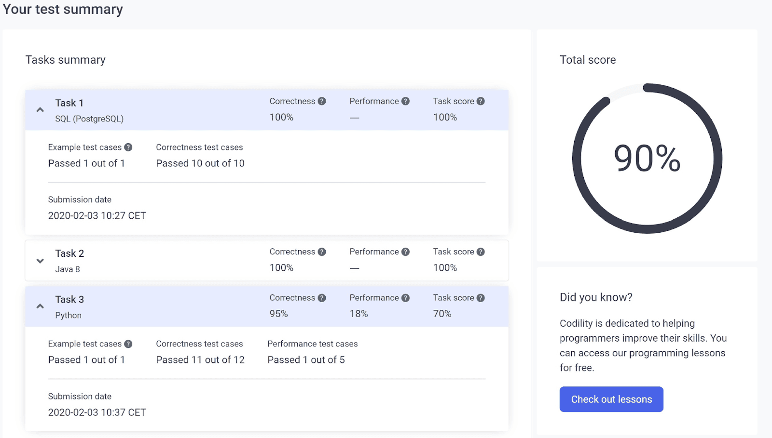
Task: Click the Task 1 title text
Action: pos(69,103)
